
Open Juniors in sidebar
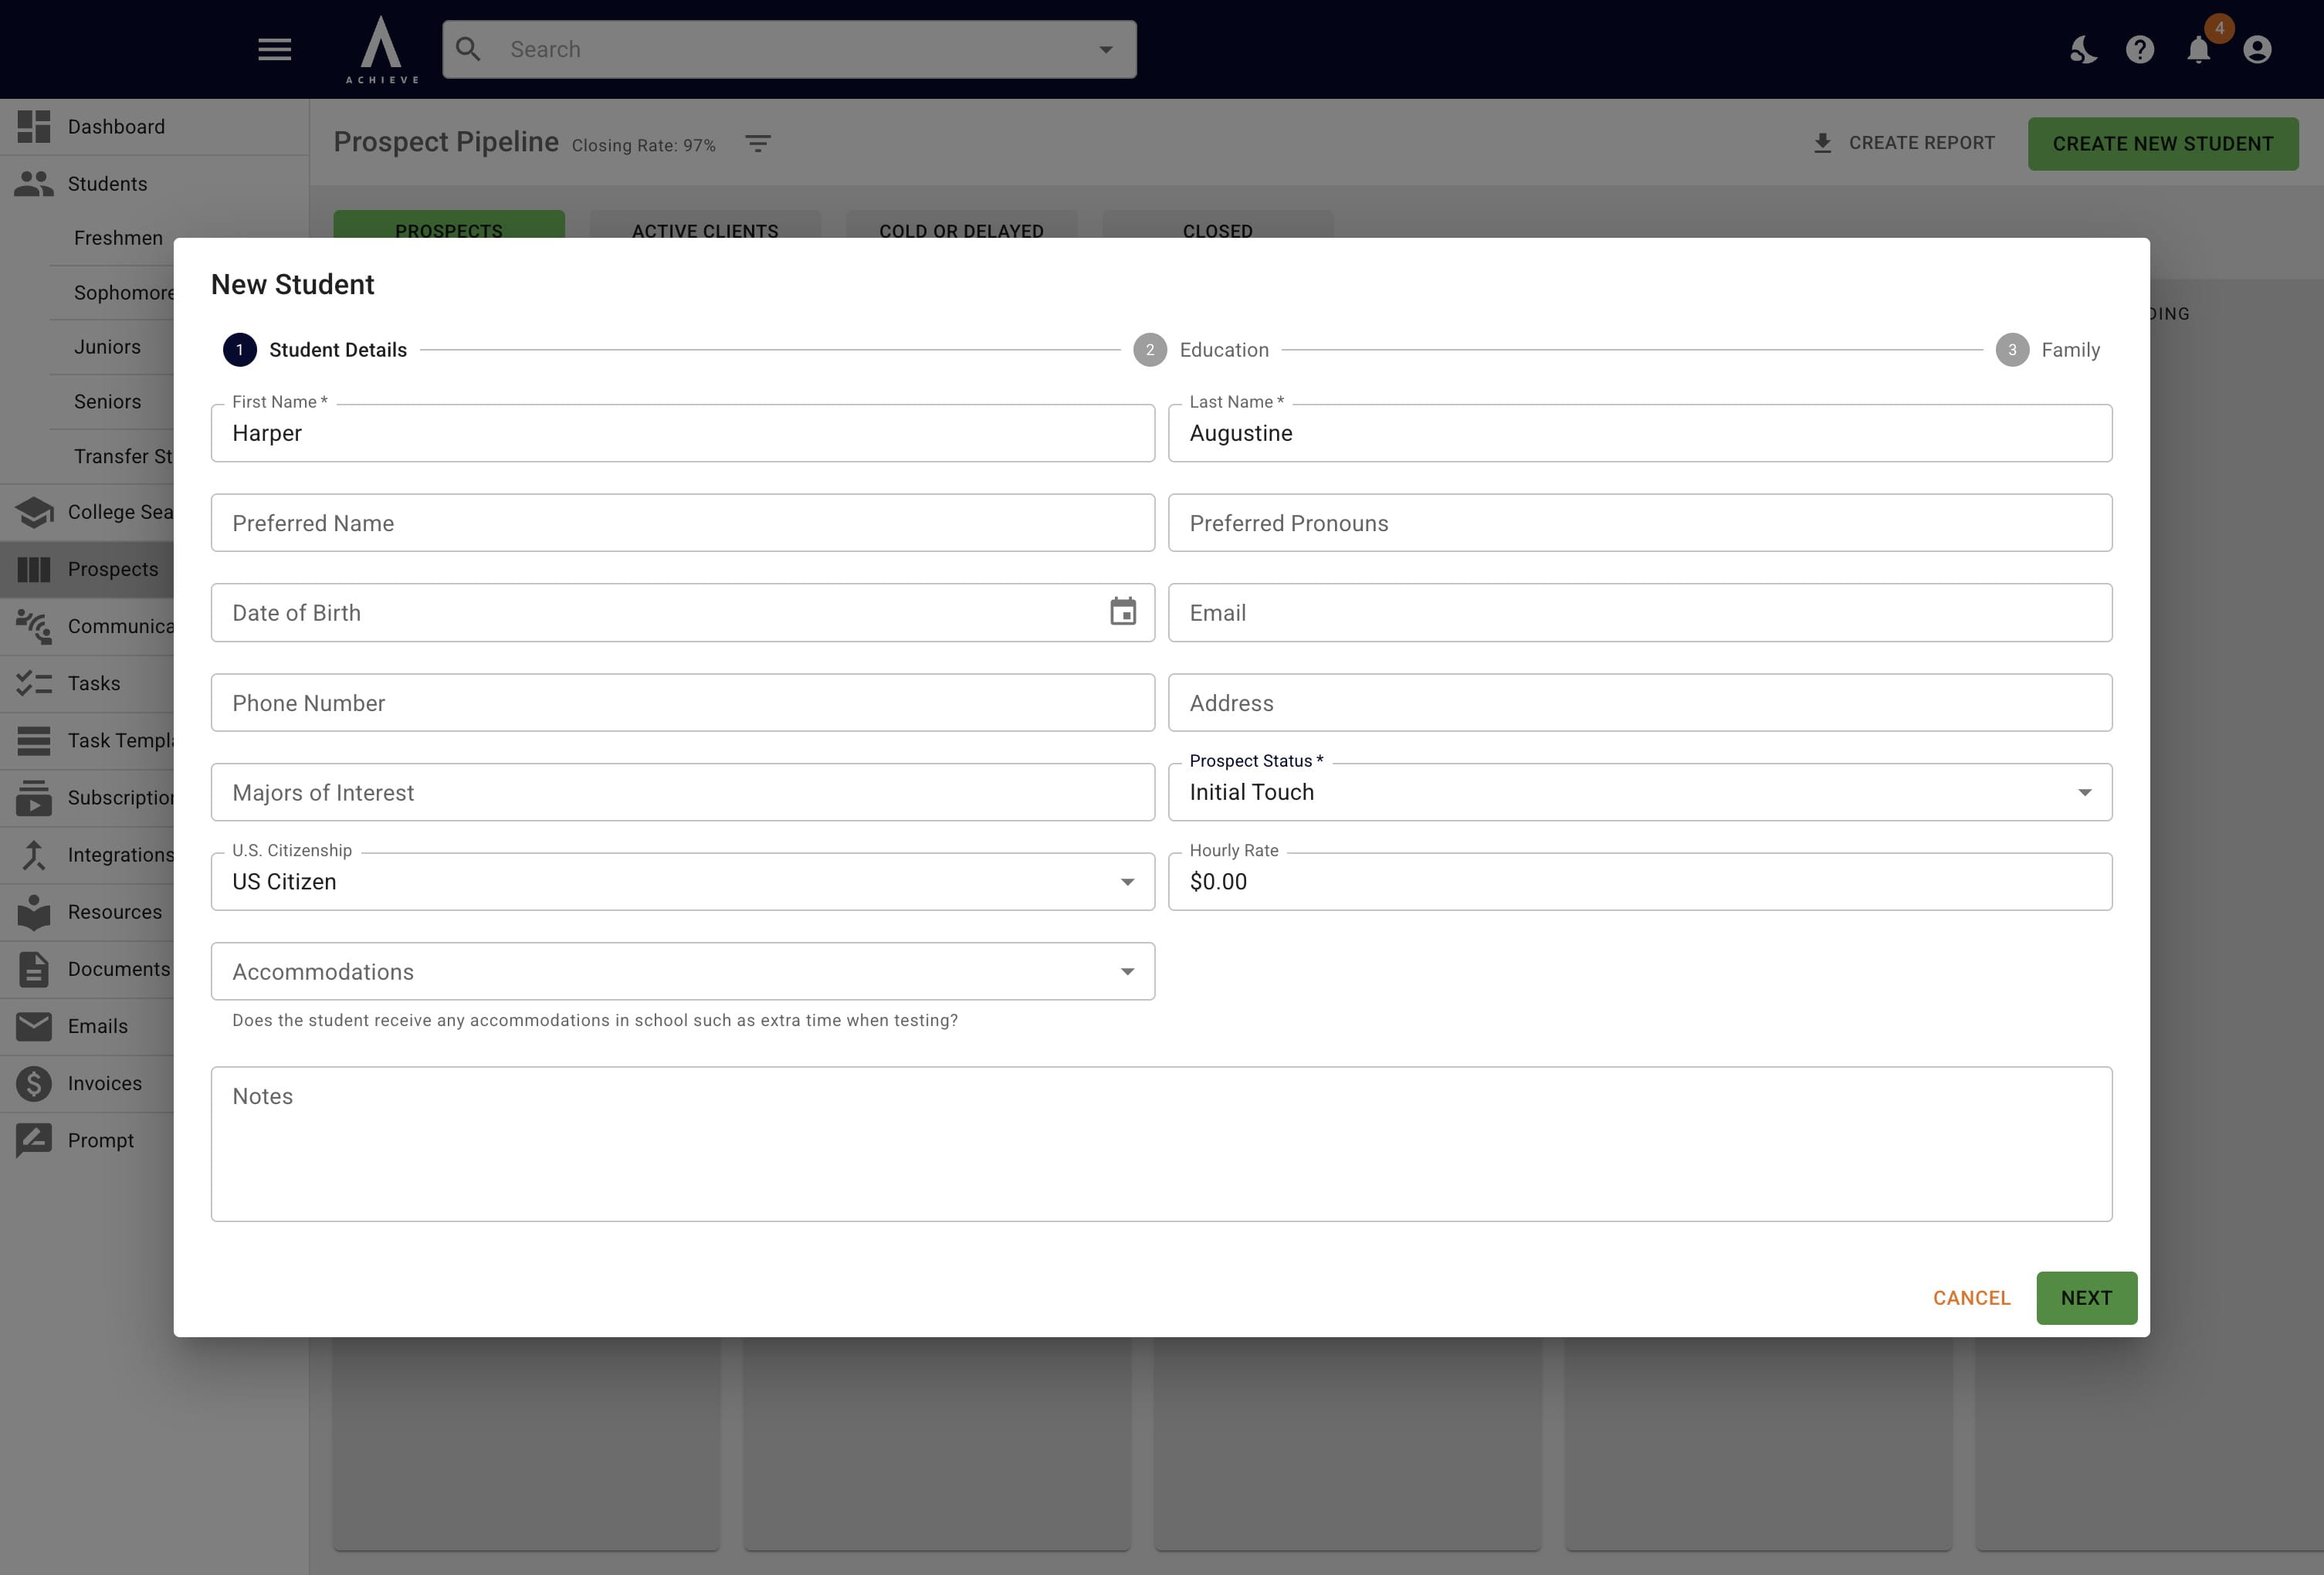point(107,347)
